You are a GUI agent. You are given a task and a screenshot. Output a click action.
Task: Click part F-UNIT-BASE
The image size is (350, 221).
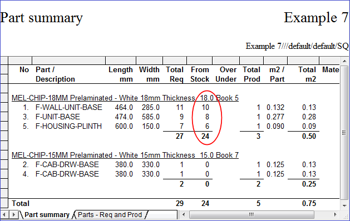[57, 117]
